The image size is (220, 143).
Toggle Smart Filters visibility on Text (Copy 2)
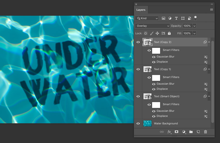click(149, 50)
